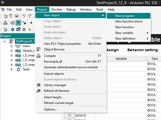
Task: Click the Library manager menu icon
Action: click(39, 85)
